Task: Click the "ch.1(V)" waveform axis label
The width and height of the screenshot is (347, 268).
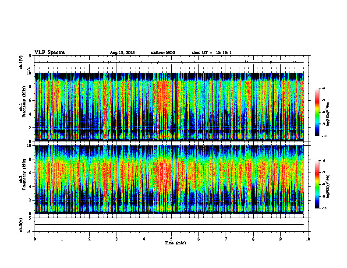Action: 21,62
